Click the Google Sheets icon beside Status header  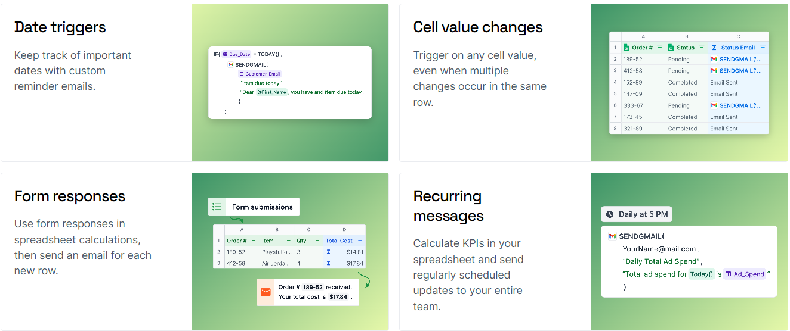671,48
